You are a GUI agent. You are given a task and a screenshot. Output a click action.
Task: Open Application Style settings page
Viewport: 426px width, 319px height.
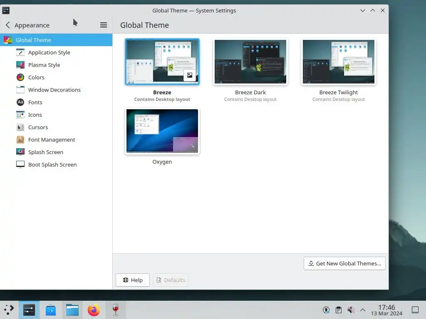pos(56,52)
